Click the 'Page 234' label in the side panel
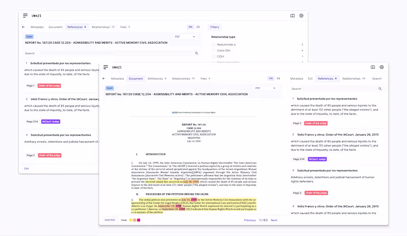The height and width of the screenshot is (236, 407). click(299, 159)
